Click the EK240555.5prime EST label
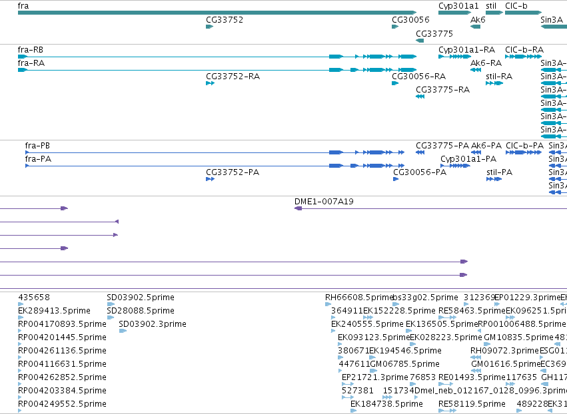Viewport: 567px width, 414px height. click(367, 324)
